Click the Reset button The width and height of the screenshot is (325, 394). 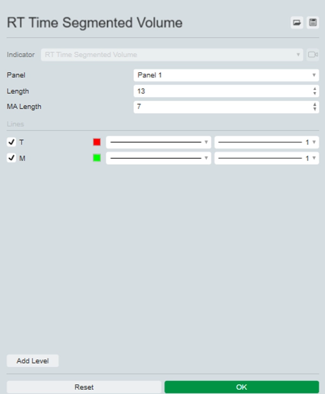pyautogui.click(x=84, y=387)
